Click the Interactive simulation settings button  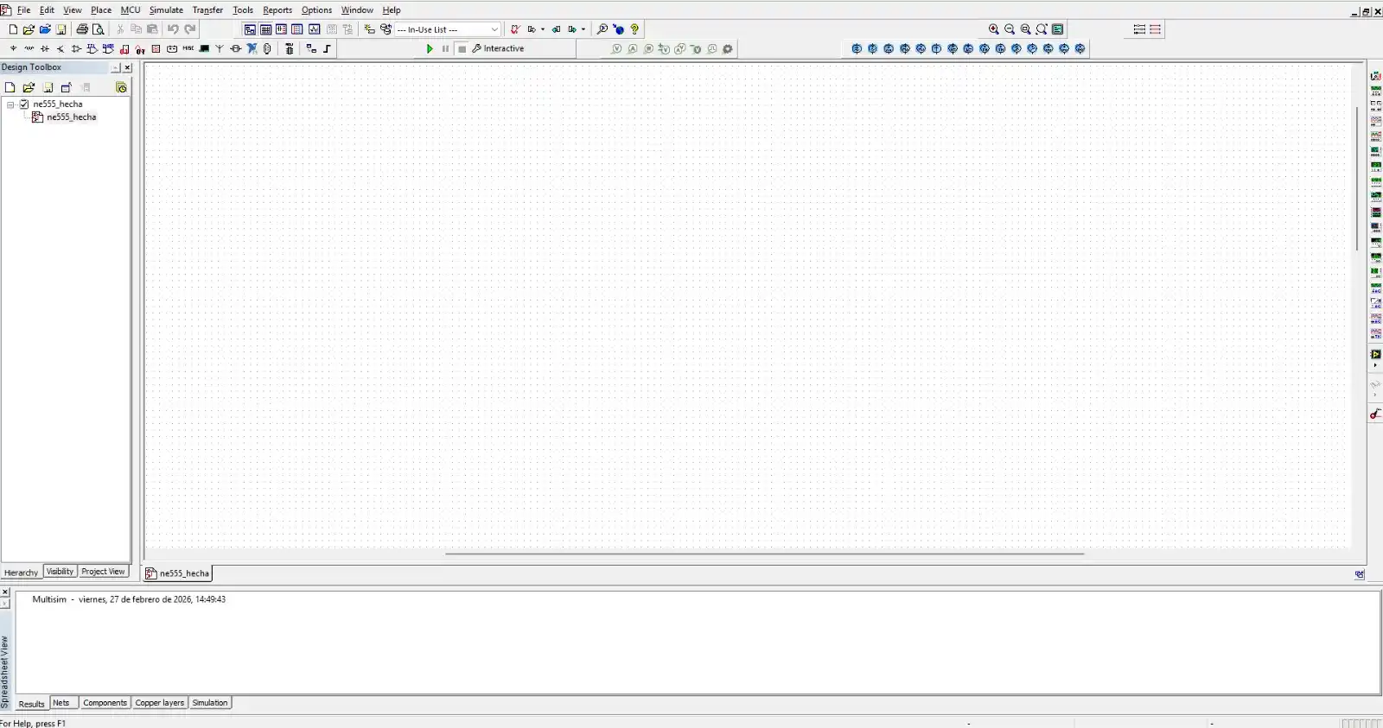coord(499,49)
